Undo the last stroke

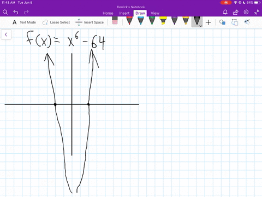coord(16,12)
